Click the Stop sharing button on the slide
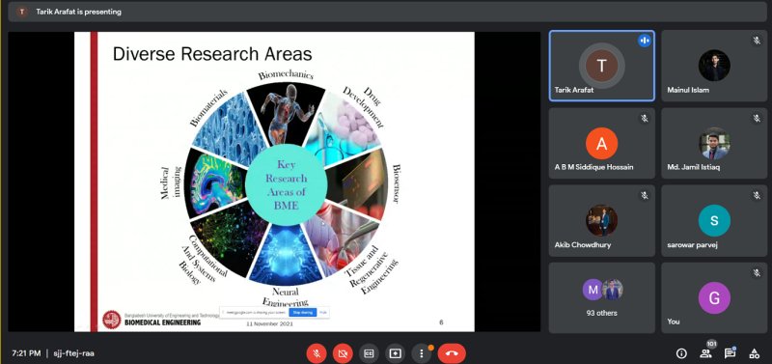The width and height of the screenshot is (772, 364). pyautogui.click(x=302, y=312)
